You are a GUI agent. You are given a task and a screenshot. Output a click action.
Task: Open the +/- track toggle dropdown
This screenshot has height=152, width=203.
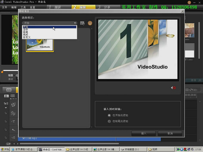point(13,99)
